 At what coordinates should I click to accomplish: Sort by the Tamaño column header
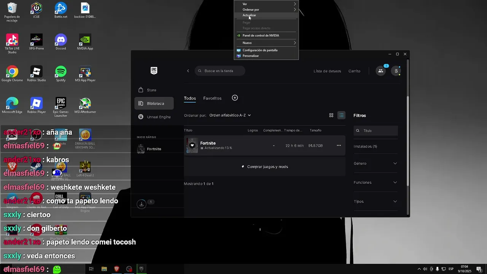click(315, 131)
